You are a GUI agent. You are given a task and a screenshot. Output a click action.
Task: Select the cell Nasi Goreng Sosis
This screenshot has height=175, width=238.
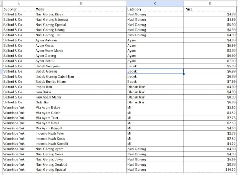point(80,154)
